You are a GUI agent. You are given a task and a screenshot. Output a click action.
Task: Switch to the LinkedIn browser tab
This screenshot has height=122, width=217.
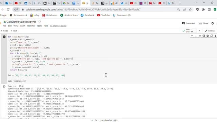pyautogui.click(x=27, y=3)
